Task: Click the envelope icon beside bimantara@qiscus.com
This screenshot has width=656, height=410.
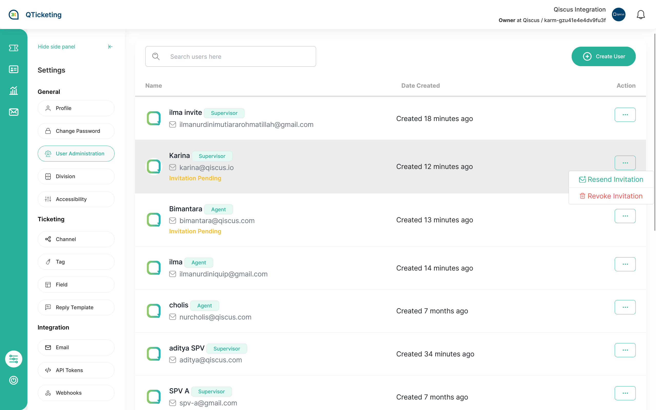Action: [173, 221]
